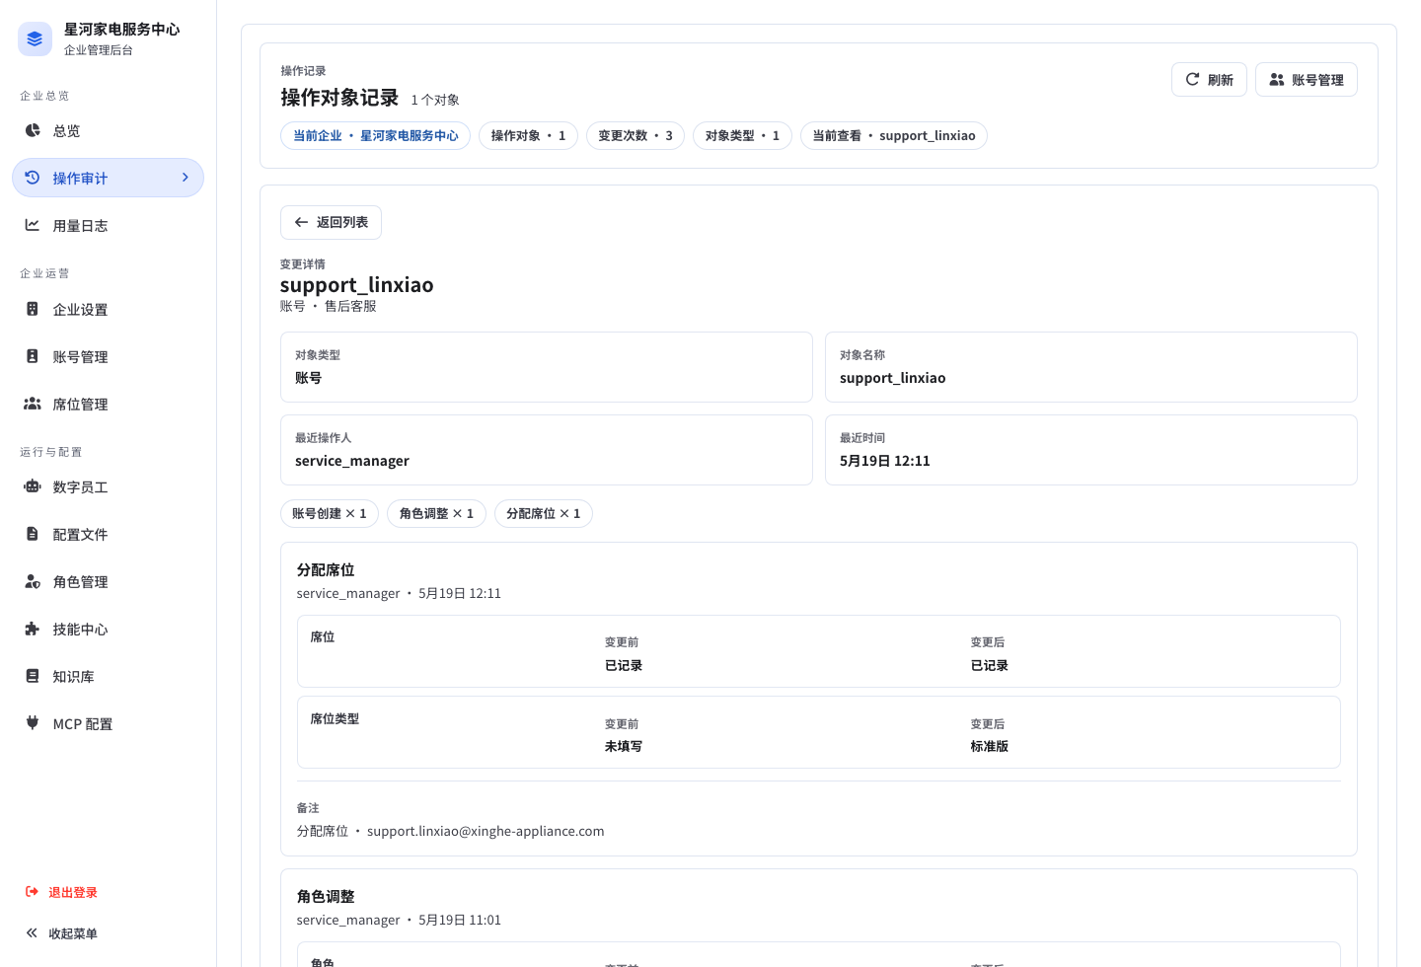Click the 席位管理 people icon
This screenshot has width=1421, height=967.
pos(33,404)
